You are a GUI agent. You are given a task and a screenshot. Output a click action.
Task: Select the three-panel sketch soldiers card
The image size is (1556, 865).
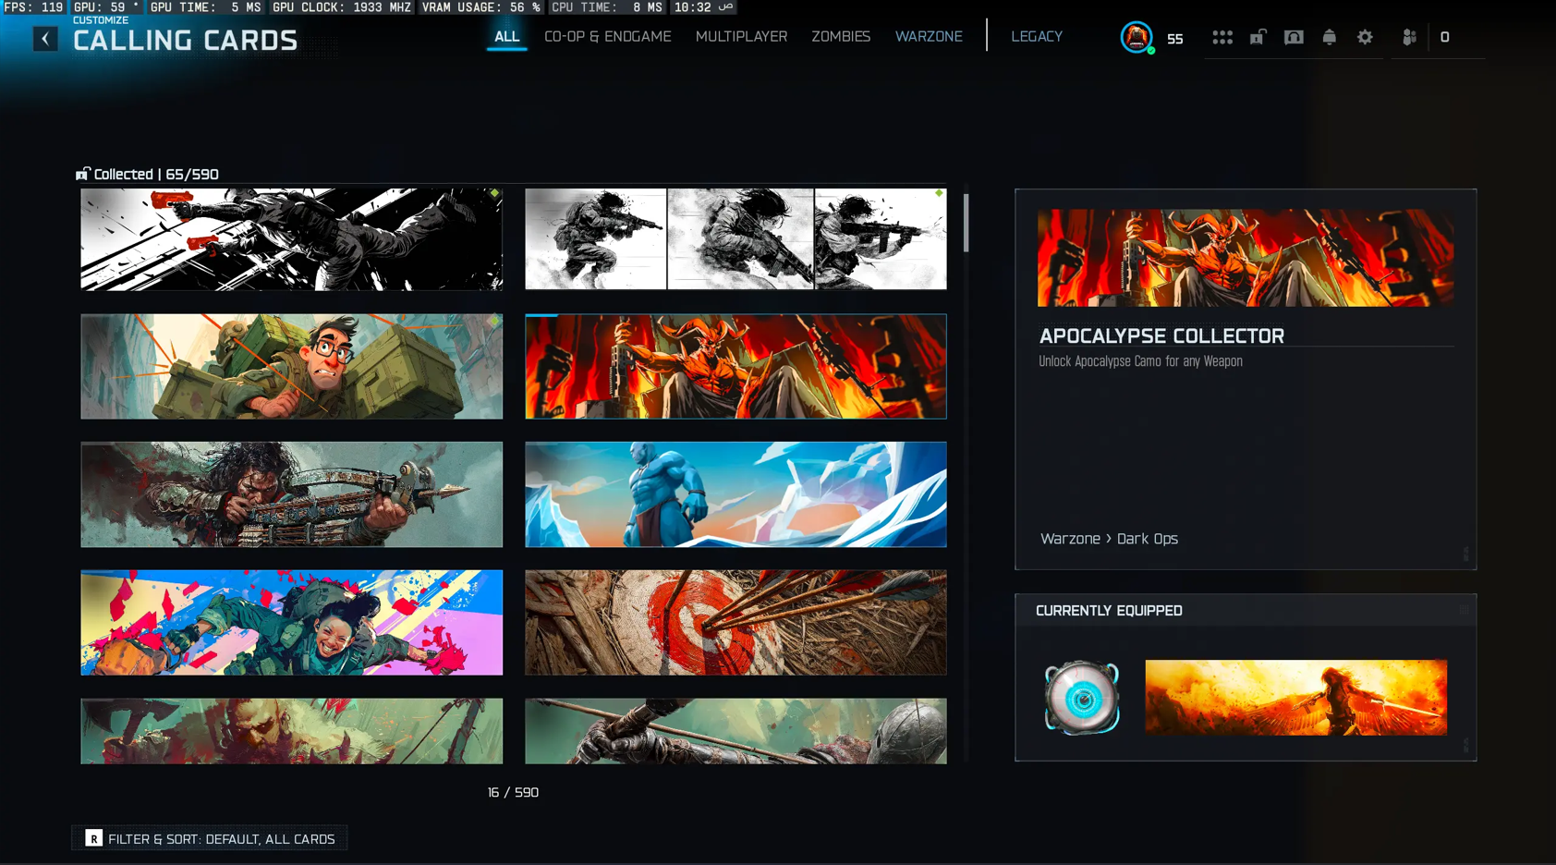pos(735,239)
